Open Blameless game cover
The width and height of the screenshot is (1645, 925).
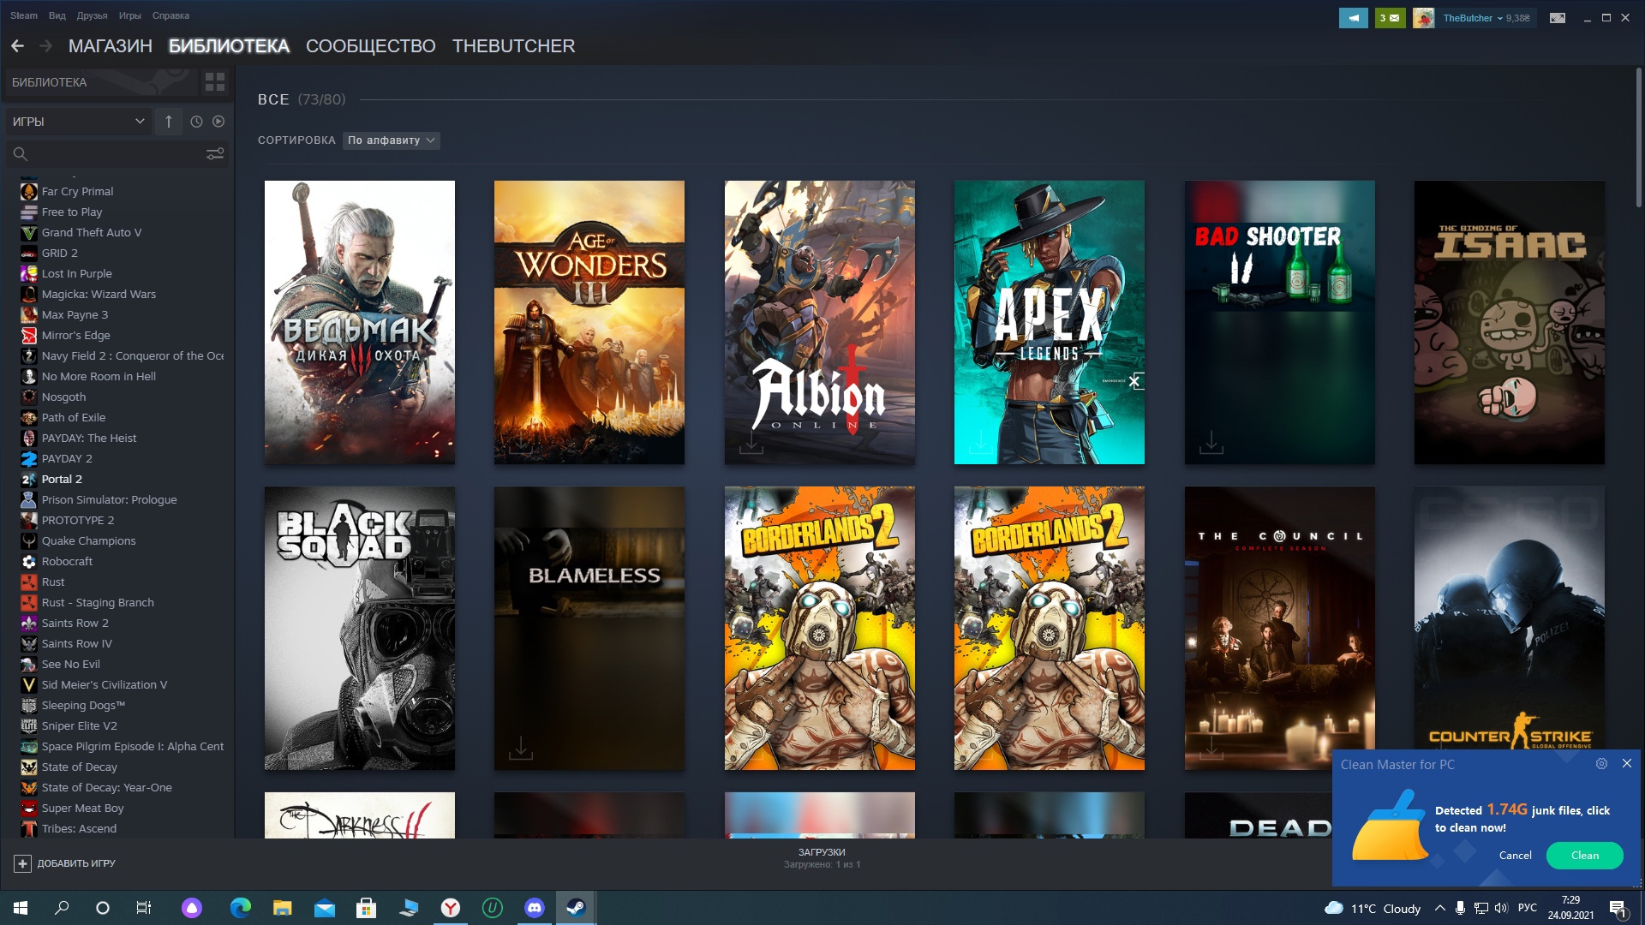[589, 629]
